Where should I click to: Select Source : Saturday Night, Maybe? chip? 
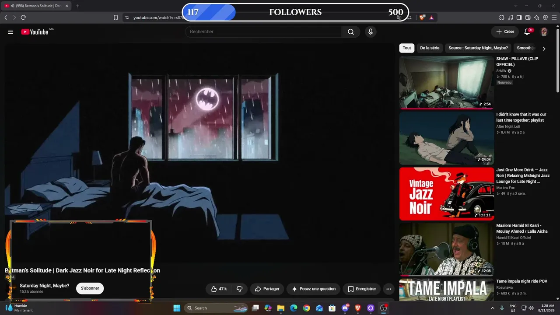[x=478, y=48]
